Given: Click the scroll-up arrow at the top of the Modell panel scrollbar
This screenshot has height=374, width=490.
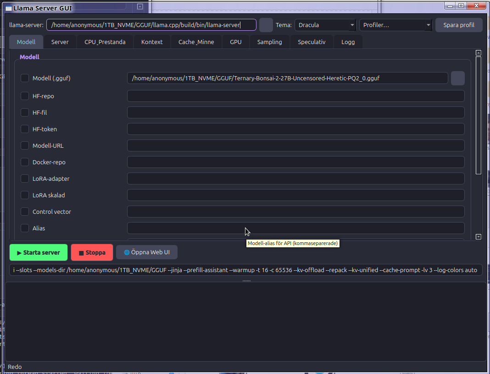Looking at the screenshot, I should coord(478,53).
